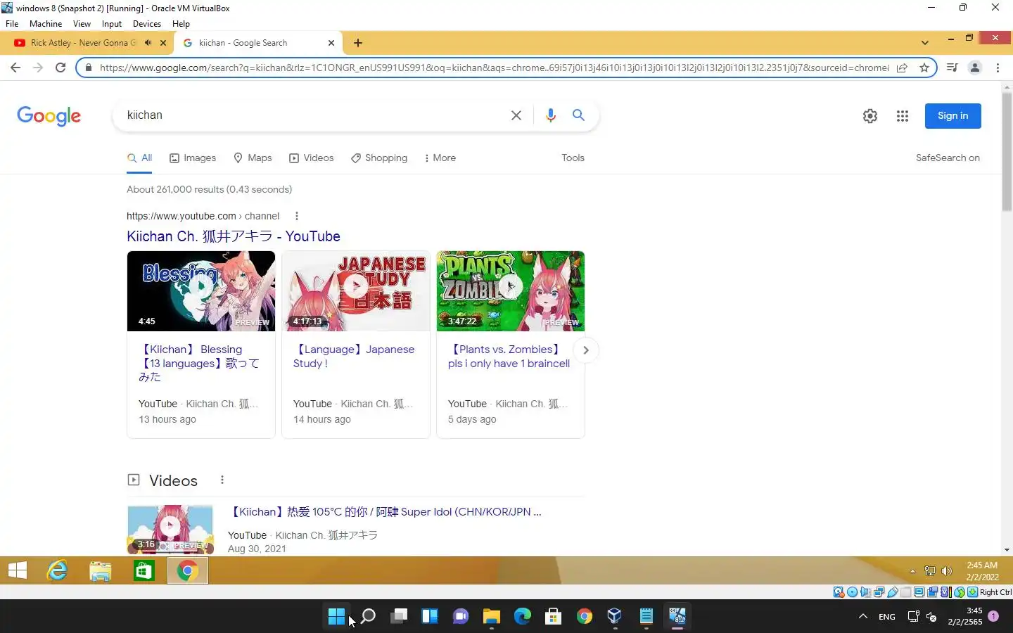
Task: Show hidden tray icons in the Windows 8 guest
Action: pos(912,571)
